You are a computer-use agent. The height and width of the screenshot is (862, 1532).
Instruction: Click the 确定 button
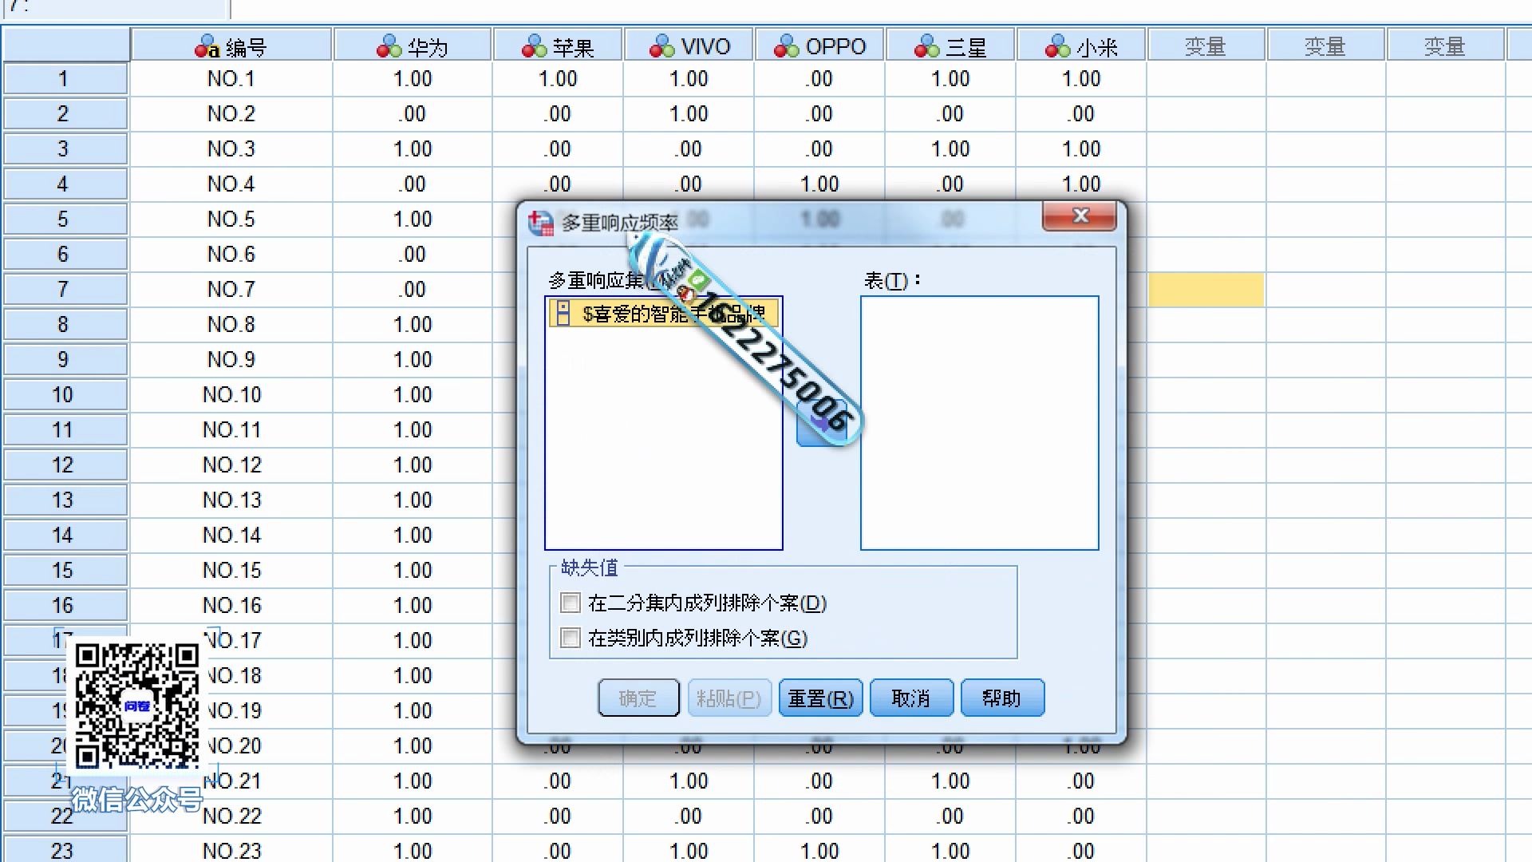(638, 698)
